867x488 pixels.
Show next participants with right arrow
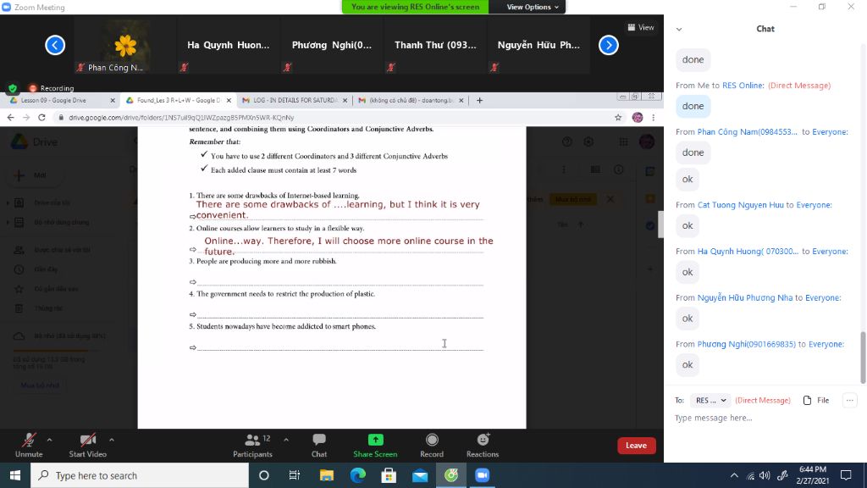tap(608, 45)
